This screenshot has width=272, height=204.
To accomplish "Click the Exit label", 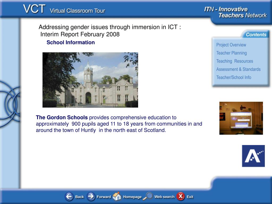I will [x=190, y=197].
